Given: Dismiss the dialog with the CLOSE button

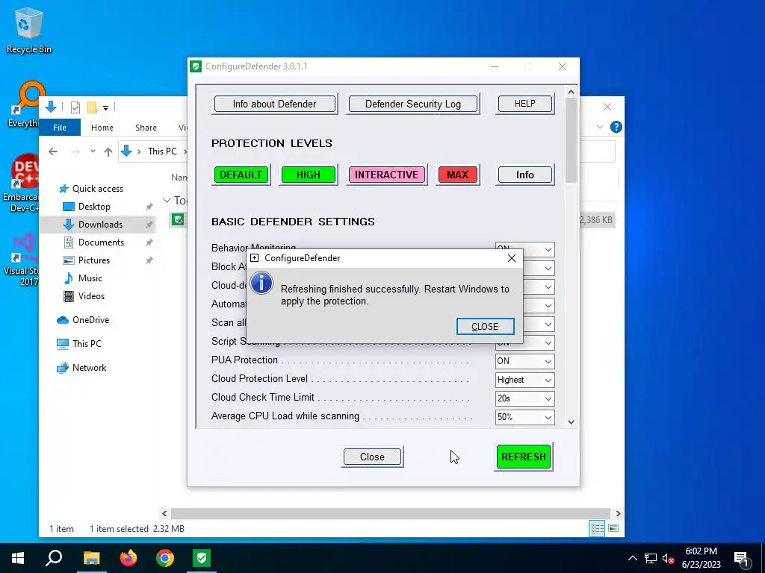Looking at the screenshot, I should click(485, 327).
